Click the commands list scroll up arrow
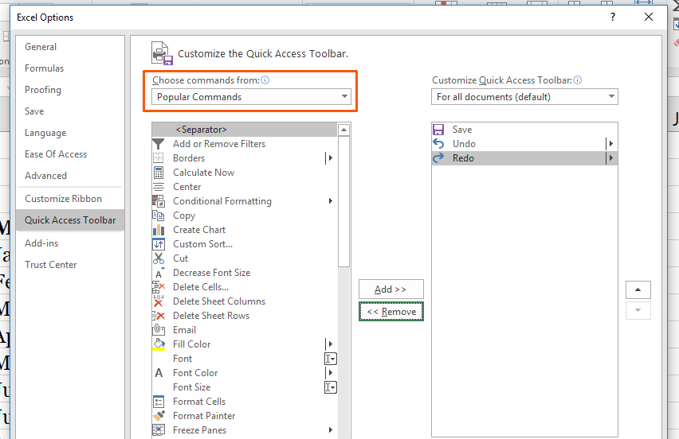 (x=343, y=130)
